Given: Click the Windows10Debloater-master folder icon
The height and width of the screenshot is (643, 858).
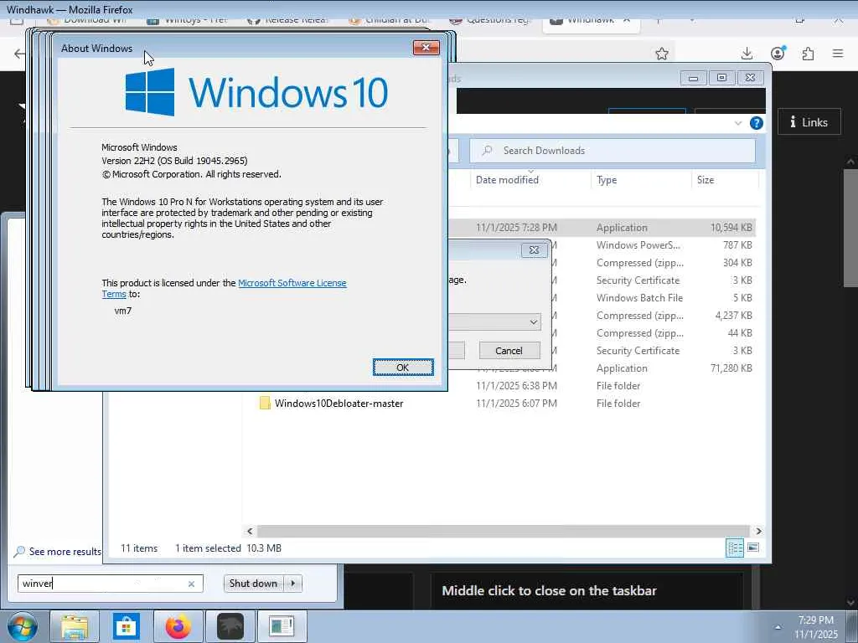Looking at the screenshot, I should pyautogui.click(x=265, y=403).
